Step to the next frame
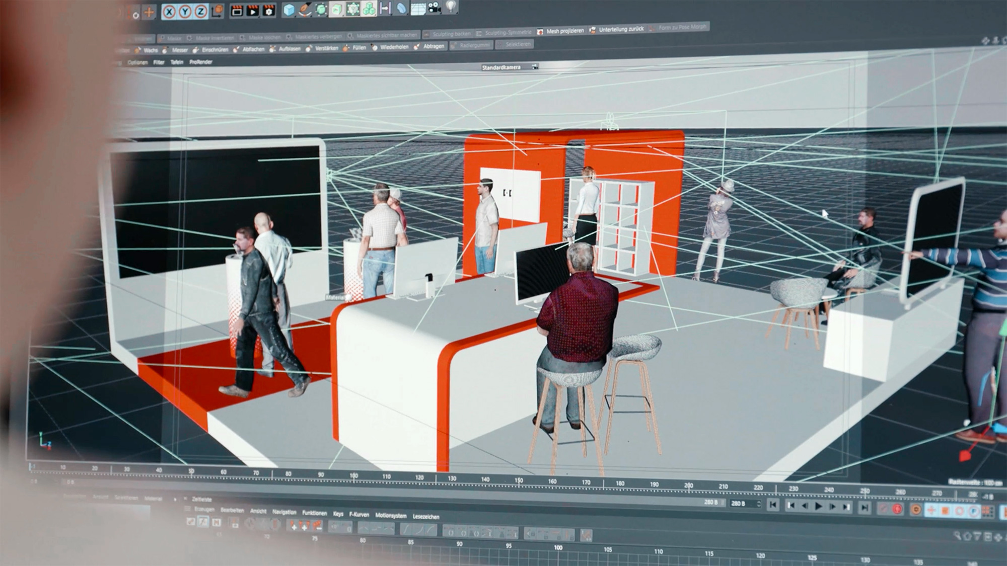The width and height of the screenshot is (1007, 566). pos(833,507)
